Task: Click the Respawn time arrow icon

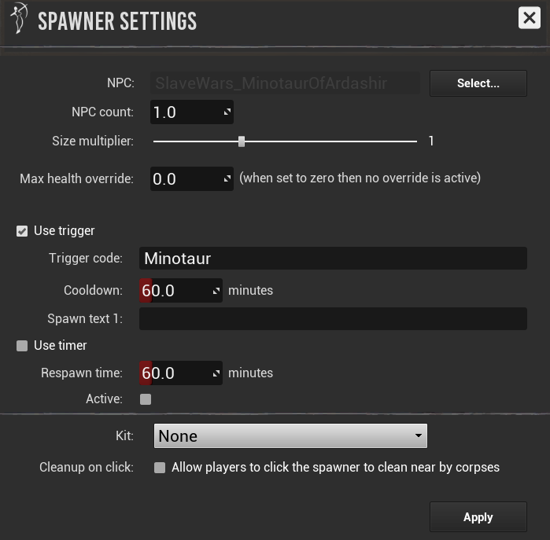Action: [216, 373]
